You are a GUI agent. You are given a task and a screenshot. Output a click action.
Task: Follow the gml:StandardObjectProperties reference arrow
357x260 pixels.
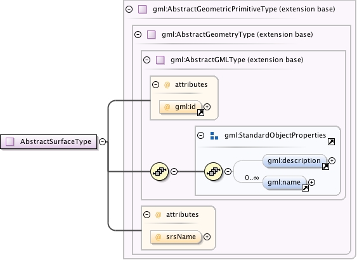point(331,141)
